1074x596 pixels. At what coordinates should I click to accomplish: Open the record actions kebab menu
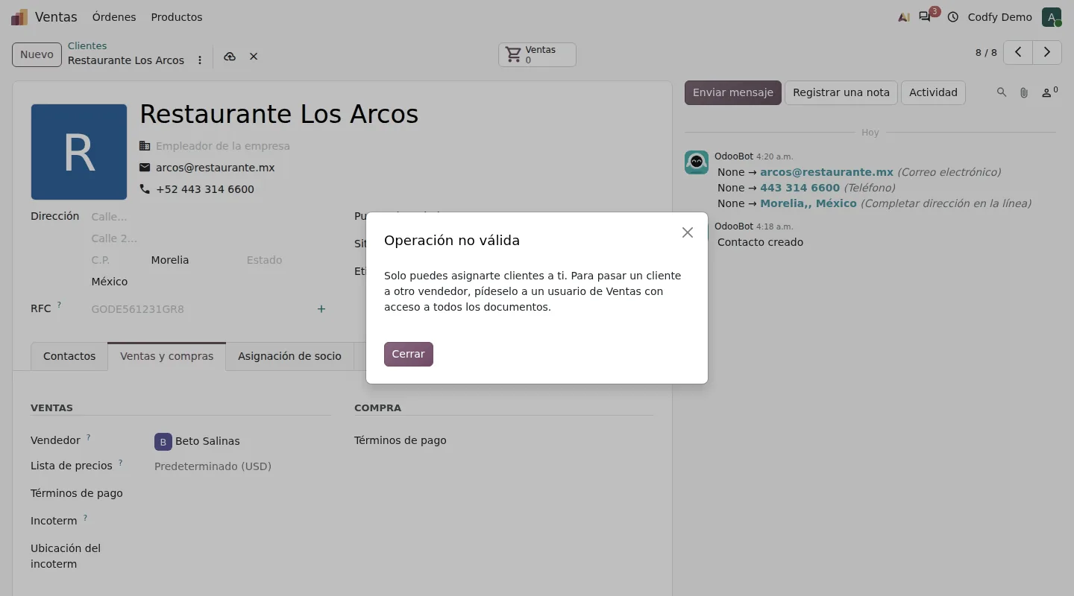point(200,60)
